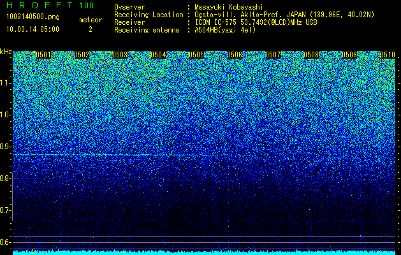Click the Ovserver field label
The image size is (401, 255).
tap(129, 7)
